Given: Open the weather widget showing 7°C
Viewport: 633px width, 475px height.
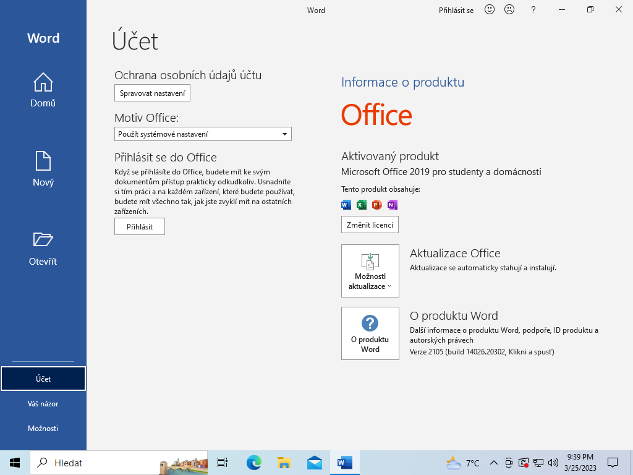Looking at the screenshot, I should [462, 463].
